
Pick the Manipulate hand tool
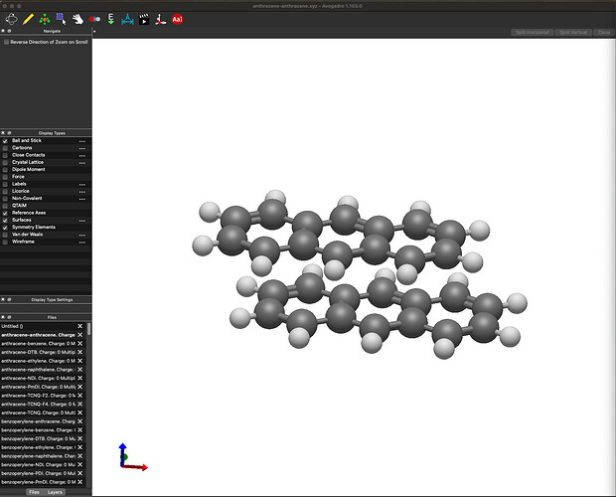(x=77, y=18)
